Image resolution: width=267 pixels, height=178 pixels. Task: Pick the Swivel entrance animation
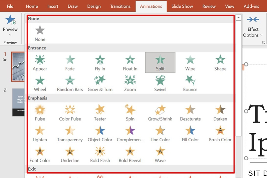(x=160, y=83)
